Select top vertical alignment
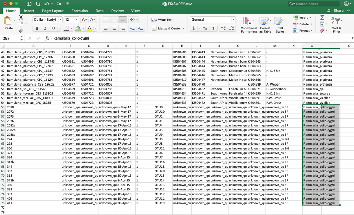This screenshot has height=215, width=354. pyautogui.click(x=106, y=20)
